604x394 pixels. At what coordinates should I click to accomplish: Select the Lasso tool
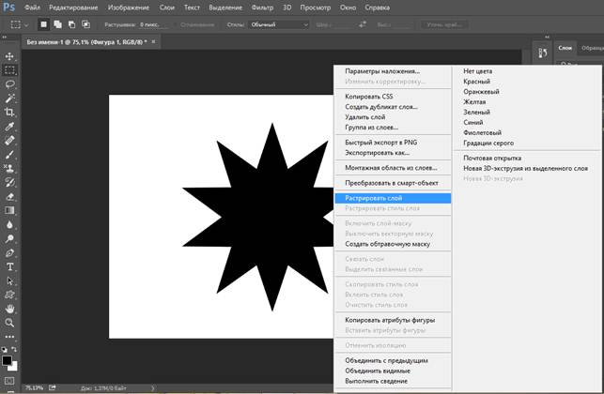point(10,83)
